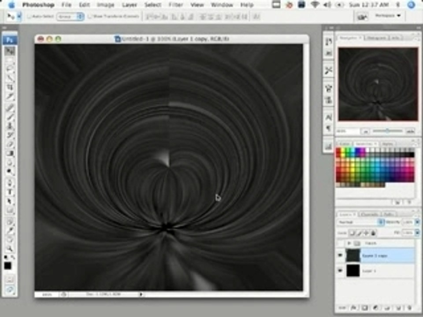Select the Move tool
The height and width of the screenshot is (317, 423).
tap(10, 51)
